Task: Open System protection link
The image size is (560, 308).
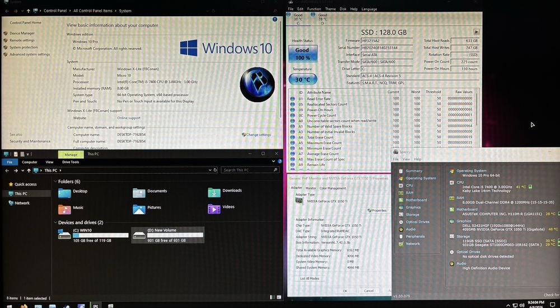Action: [x=24, y=47]
